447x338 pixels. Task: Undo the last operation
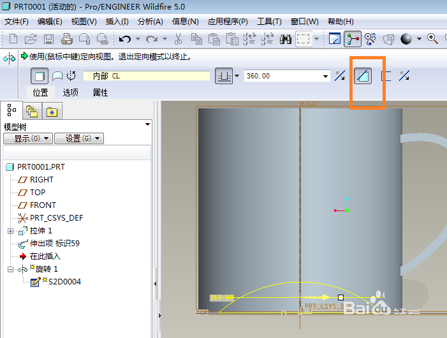coord(124,39)
